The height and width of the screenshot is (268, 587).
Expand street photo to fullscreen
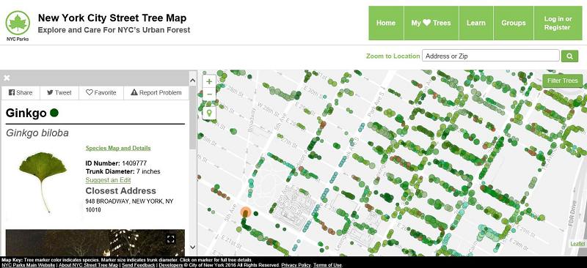171,239
